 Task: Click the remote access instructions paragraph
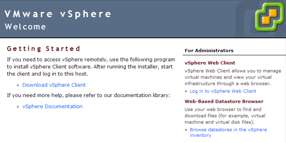[x=91, y=66]
